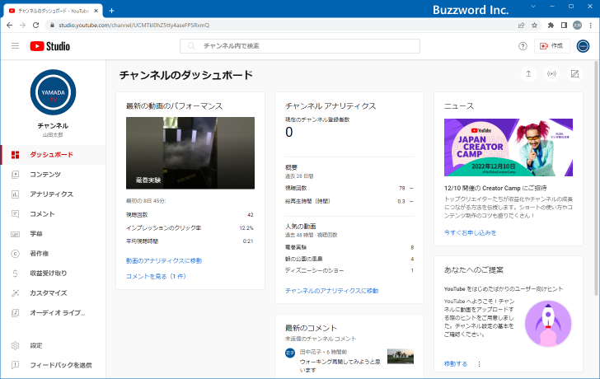Image resolution: width=600 pixels, height=379 pixels.
Task: Open a new browser tab
Action: (x=111, y=11)
